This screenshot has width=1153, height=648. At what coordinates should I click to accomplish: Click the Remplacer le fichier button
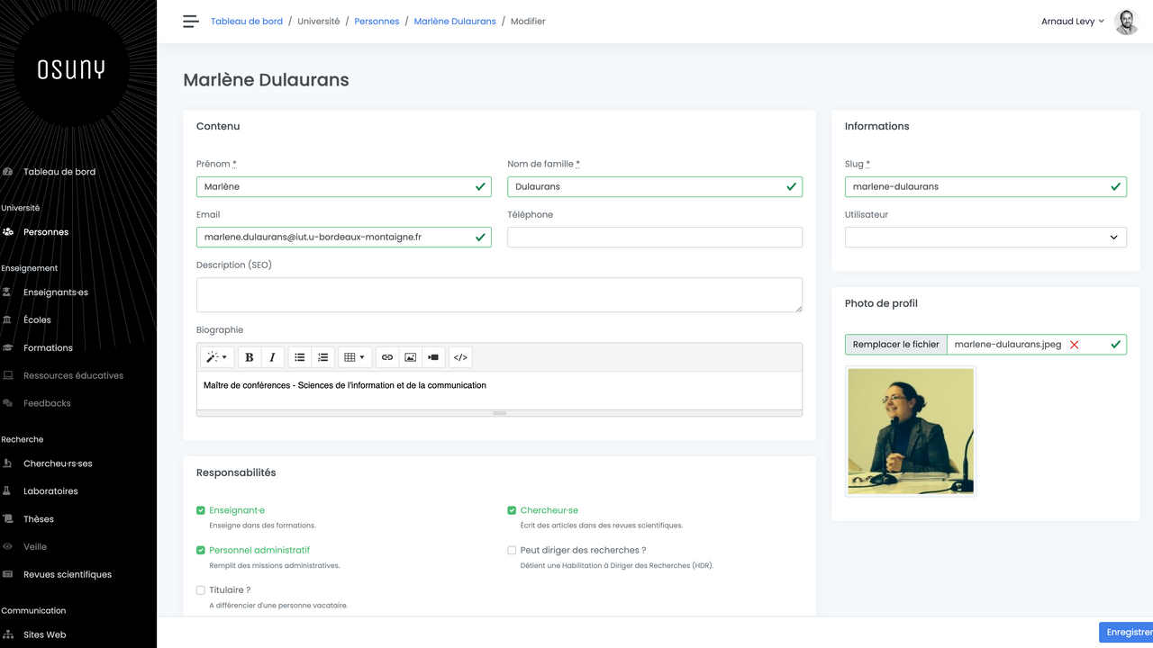click(x=895, y=345)
